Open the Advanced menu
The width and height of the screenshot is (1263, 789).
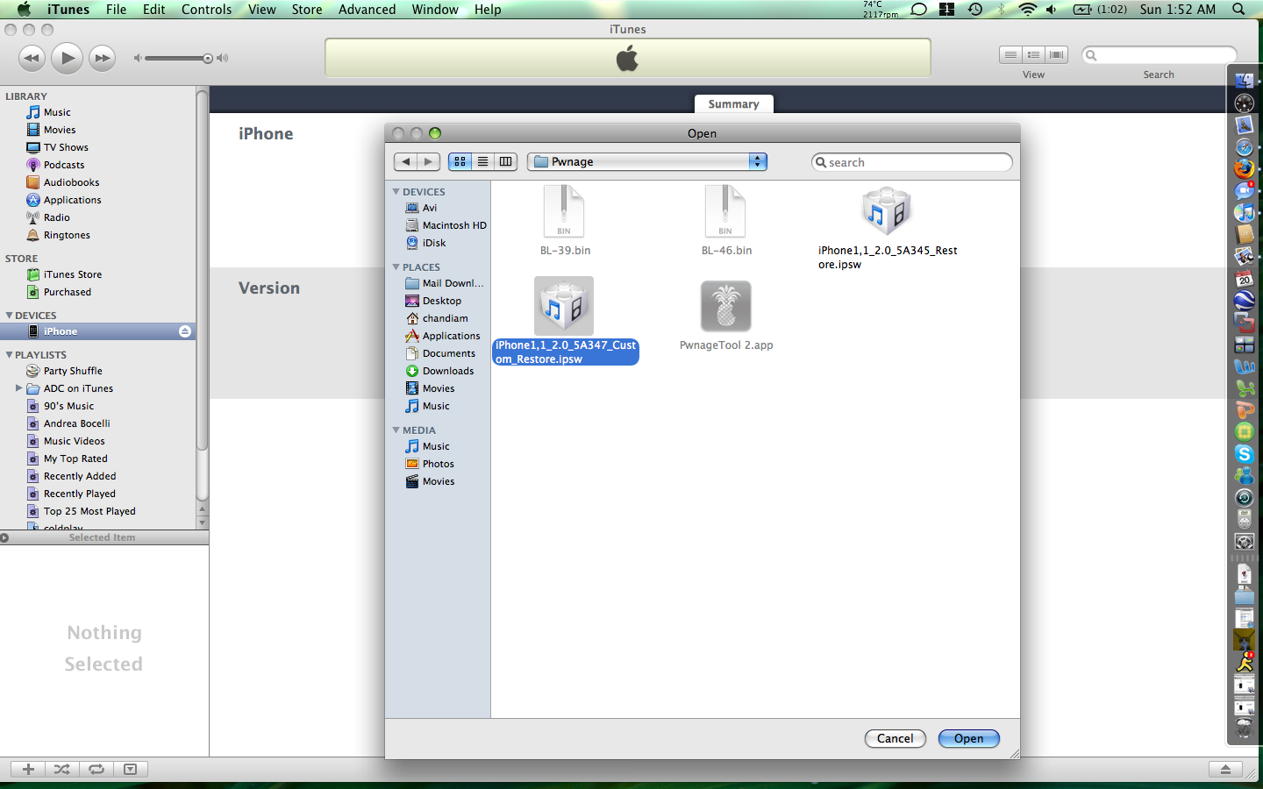click(x=367, y=9)
